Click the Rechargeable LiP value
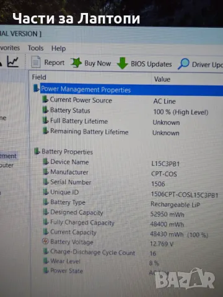This screenshot has height=297, width=223. click(175, 204)
